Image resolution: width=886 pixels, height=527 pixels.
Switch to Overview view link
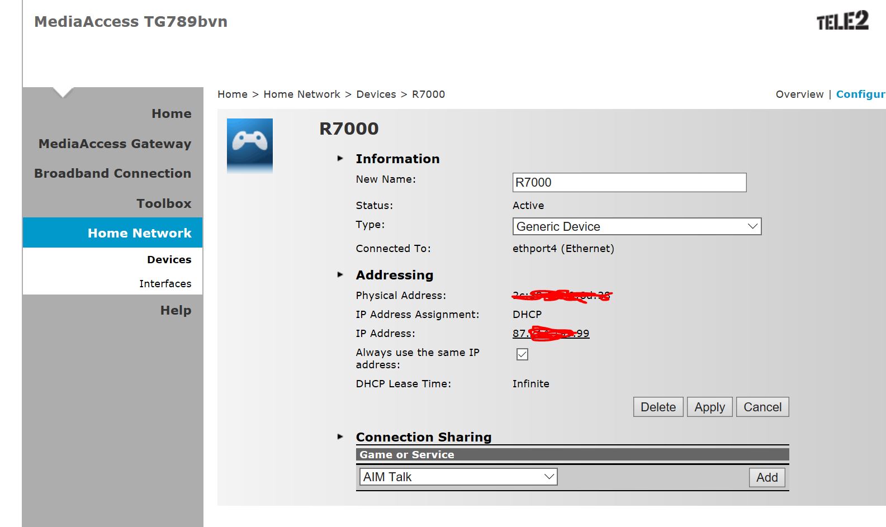pos(799,94)
